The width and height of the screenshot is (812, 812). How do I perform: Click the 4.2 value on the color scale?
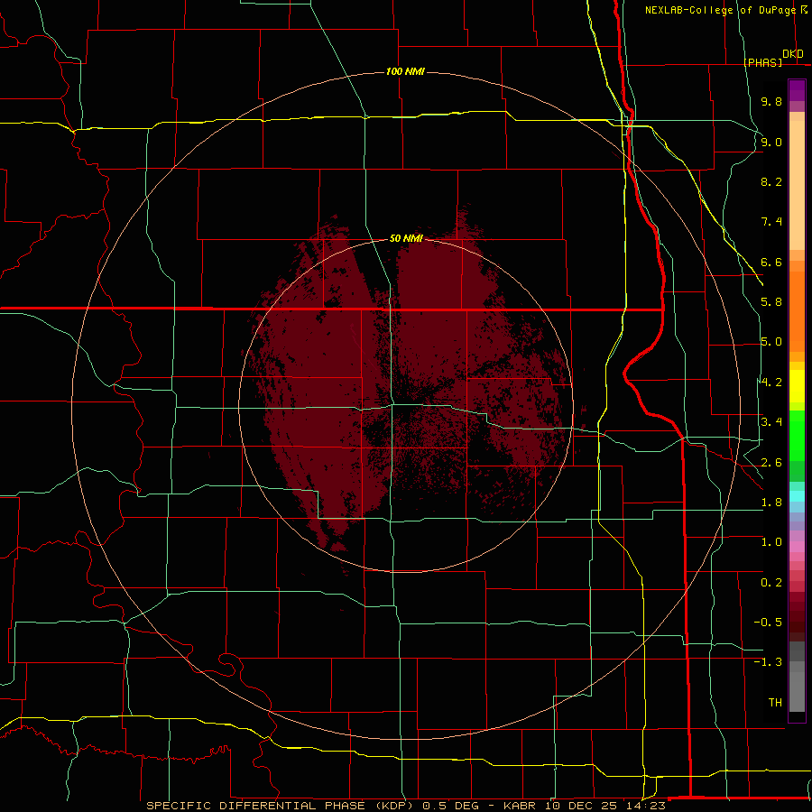771,383
